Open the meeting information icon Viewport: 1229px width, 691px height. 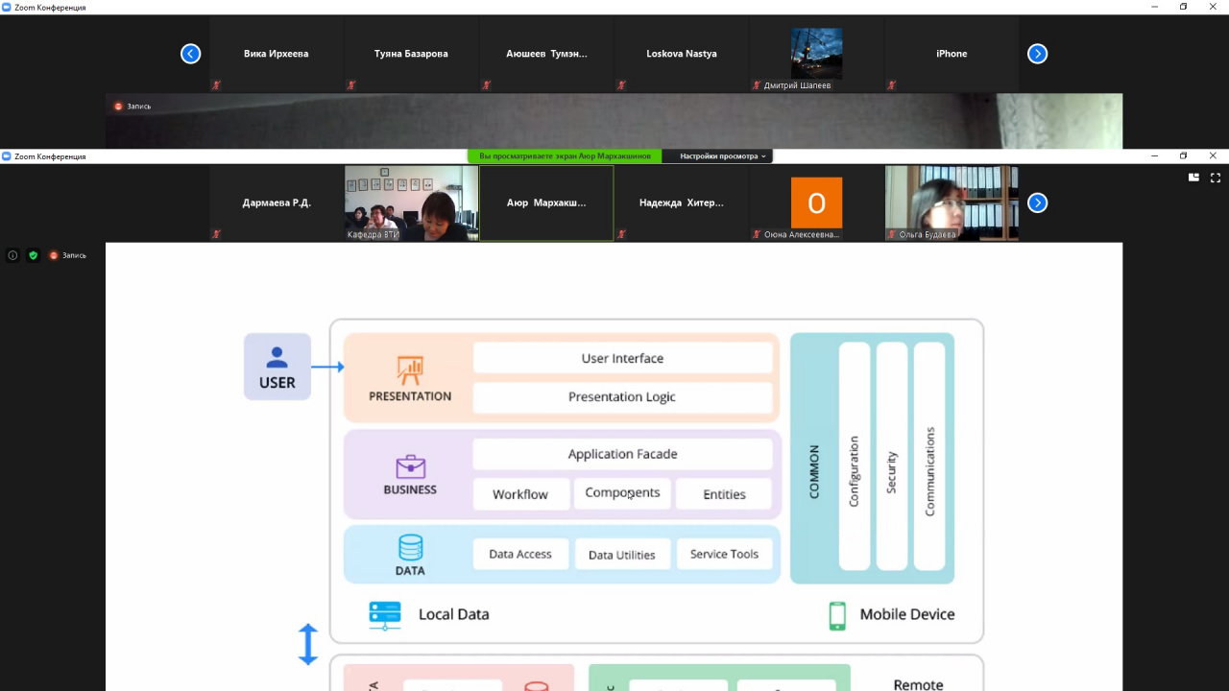point(12,255)
